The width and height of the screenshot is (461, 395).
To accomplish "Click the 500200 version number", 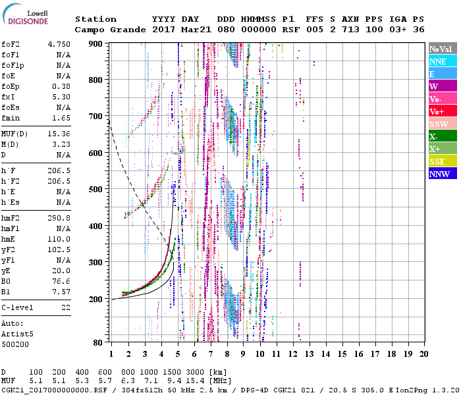I will pyautogui.click(x=15, y=344).
